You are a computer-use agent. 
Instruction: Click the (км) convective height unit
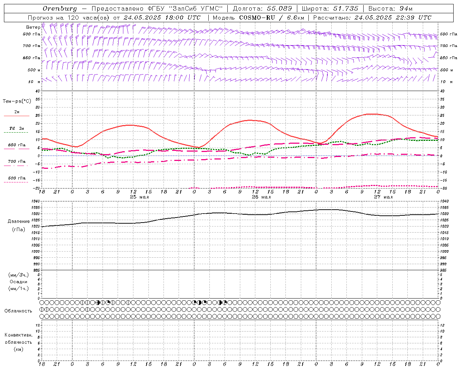(x=18, y=349)
